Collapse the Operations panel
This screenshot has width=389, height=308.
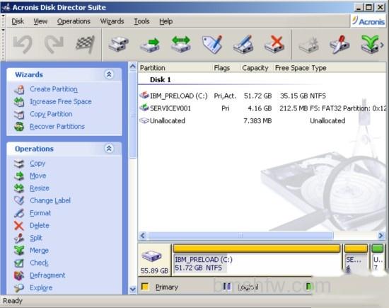tap(109, 149)
